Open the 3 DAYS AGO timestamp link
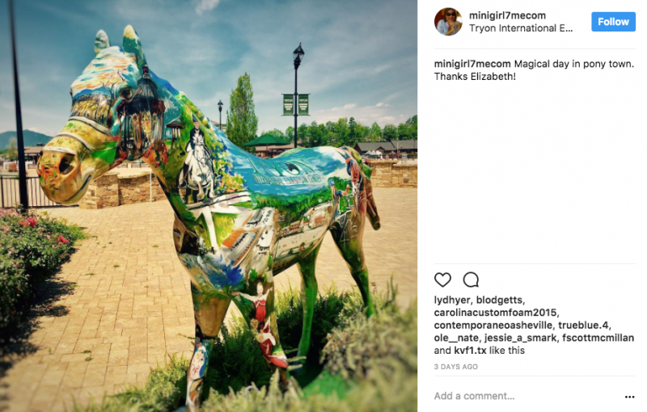 coord(455,367)
